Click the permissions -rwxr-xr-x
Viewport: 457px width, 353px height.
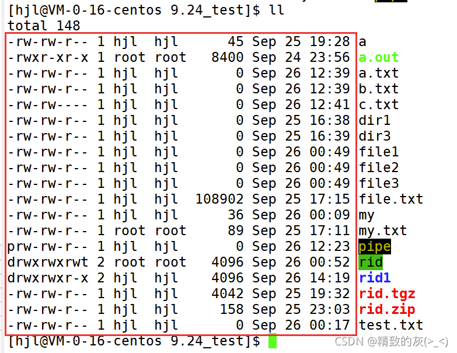(x=48, y=57)
